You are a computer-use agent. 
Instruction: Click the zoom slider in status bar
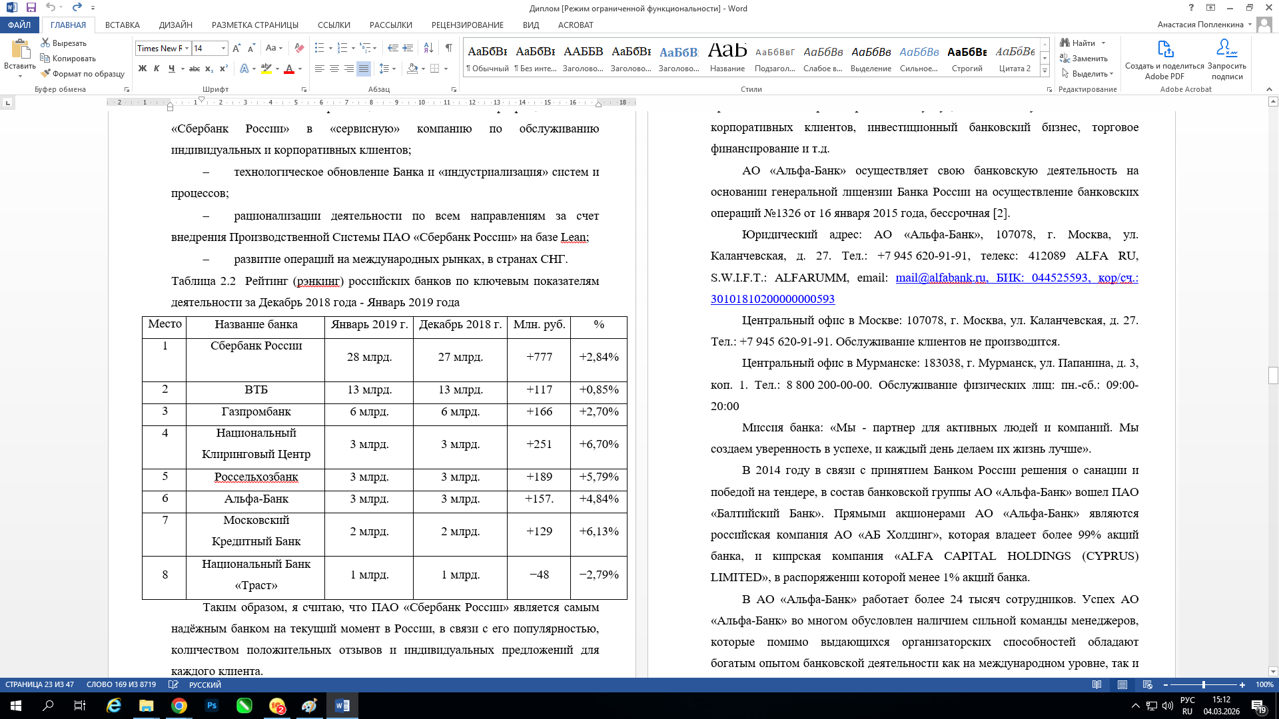point(1203,684)
